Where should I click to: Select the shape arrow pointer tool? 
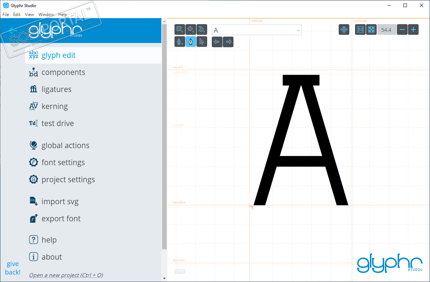pos(202,42)
